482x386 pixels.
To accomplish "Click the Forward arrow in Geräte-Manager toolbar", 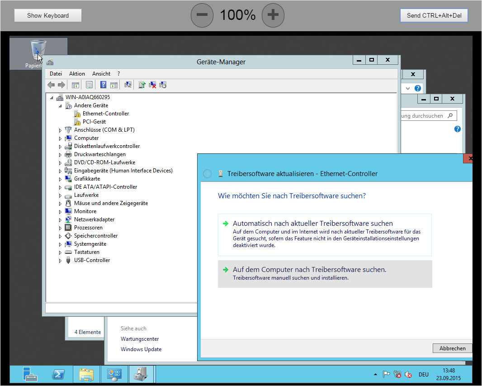I will tap(61, 85).
